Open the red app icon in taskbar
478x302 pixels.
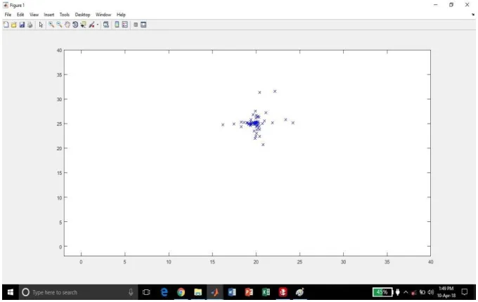point(283,292)
